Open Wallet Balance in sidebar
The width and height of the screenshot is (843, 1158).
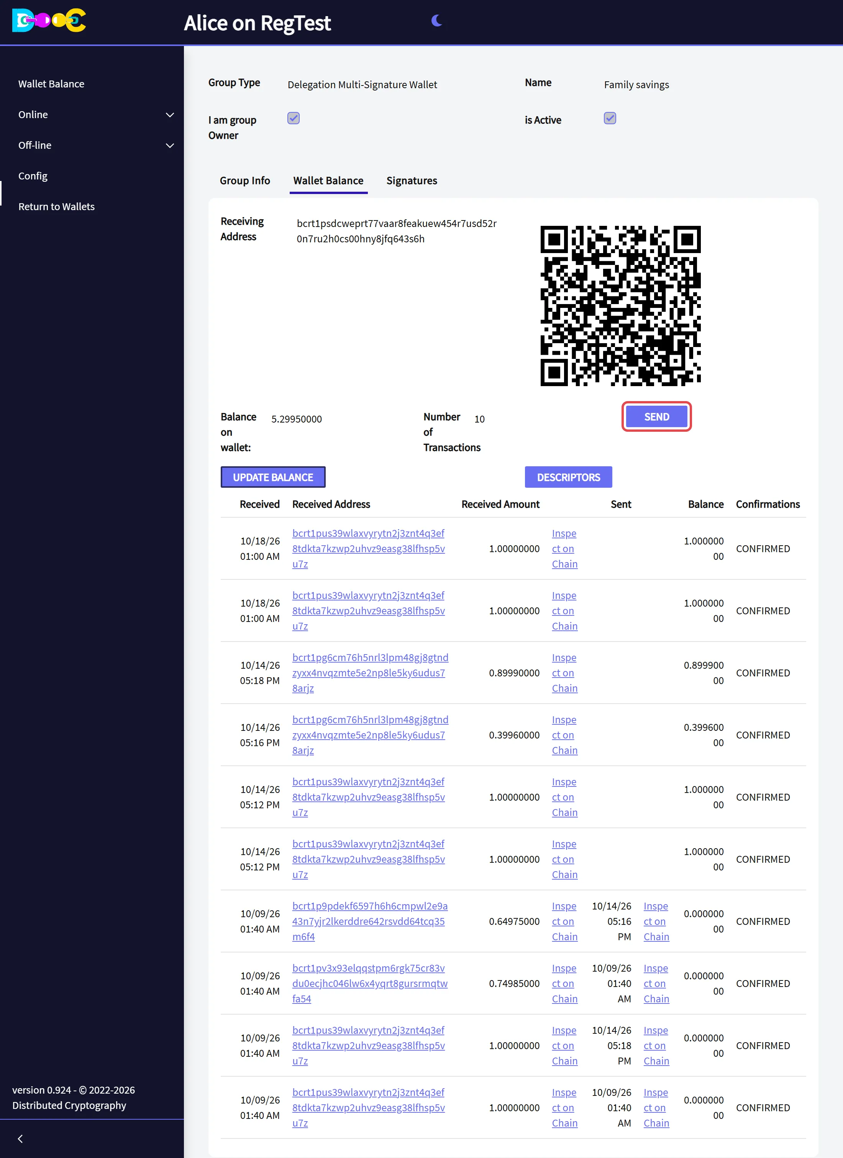(x=52, y=84)
